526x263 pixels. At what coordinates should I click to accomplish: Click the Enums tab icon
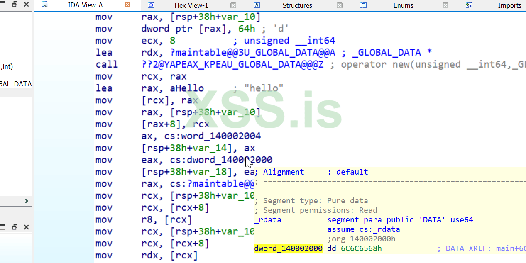(363, 5)
